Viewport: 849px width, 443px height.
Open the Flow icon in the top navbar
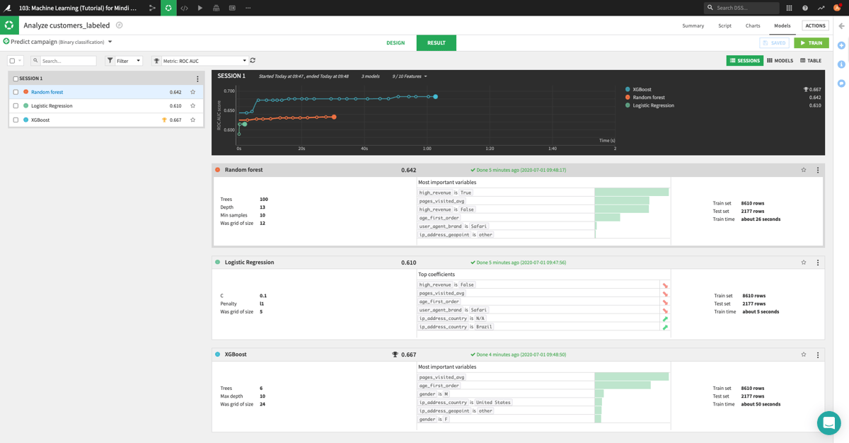[152, 8]
